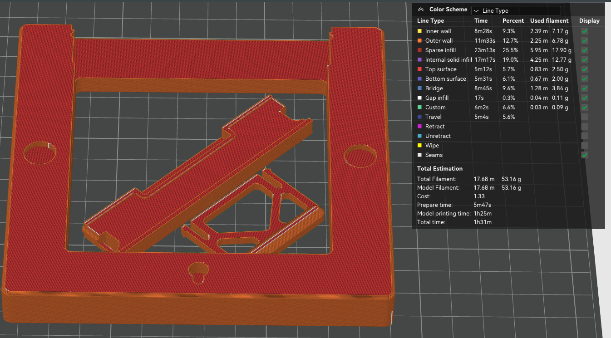Select the Bottom surface row label
This screenshot has width=611, height=338.
pos(446,79)
